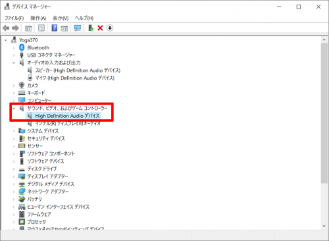Viewport: 329px width, 241px height.
Task: Expand the Bluetooth category arrow
Action: pos(14,47)
